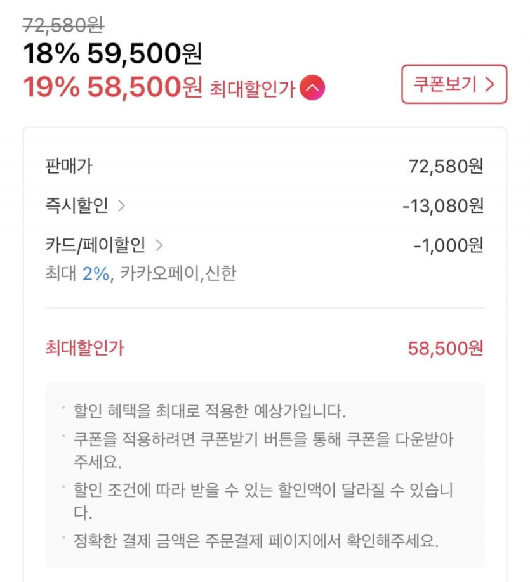Click the -1,000원 card discount amount
The width and height of the screenshot is (530, 582).
pos(448,245)
